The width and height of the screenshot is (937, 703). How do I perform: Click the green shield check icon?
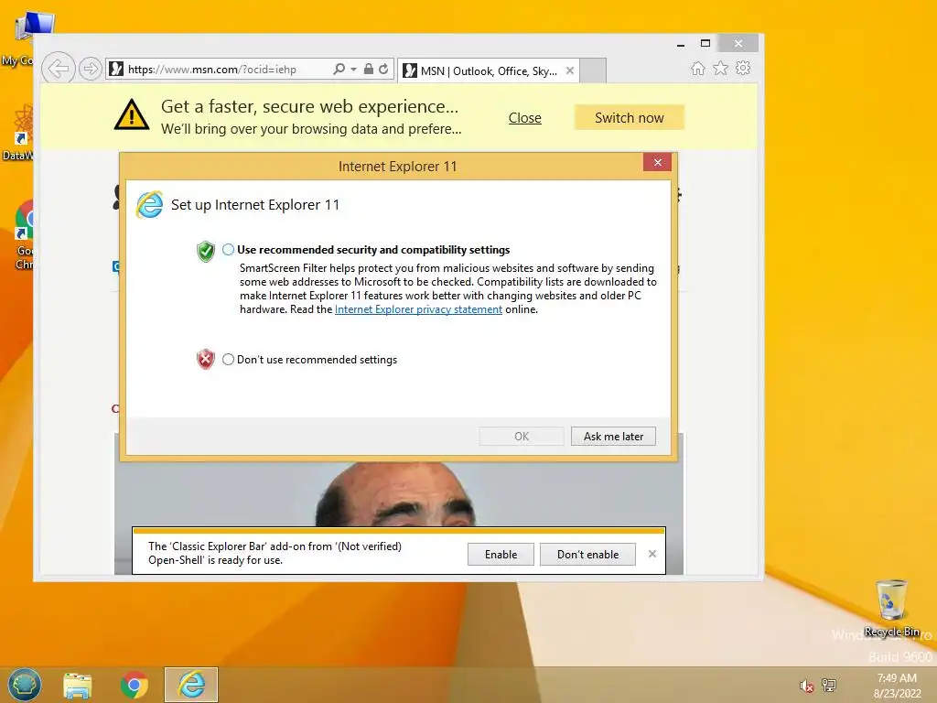[x=206, y=251]
